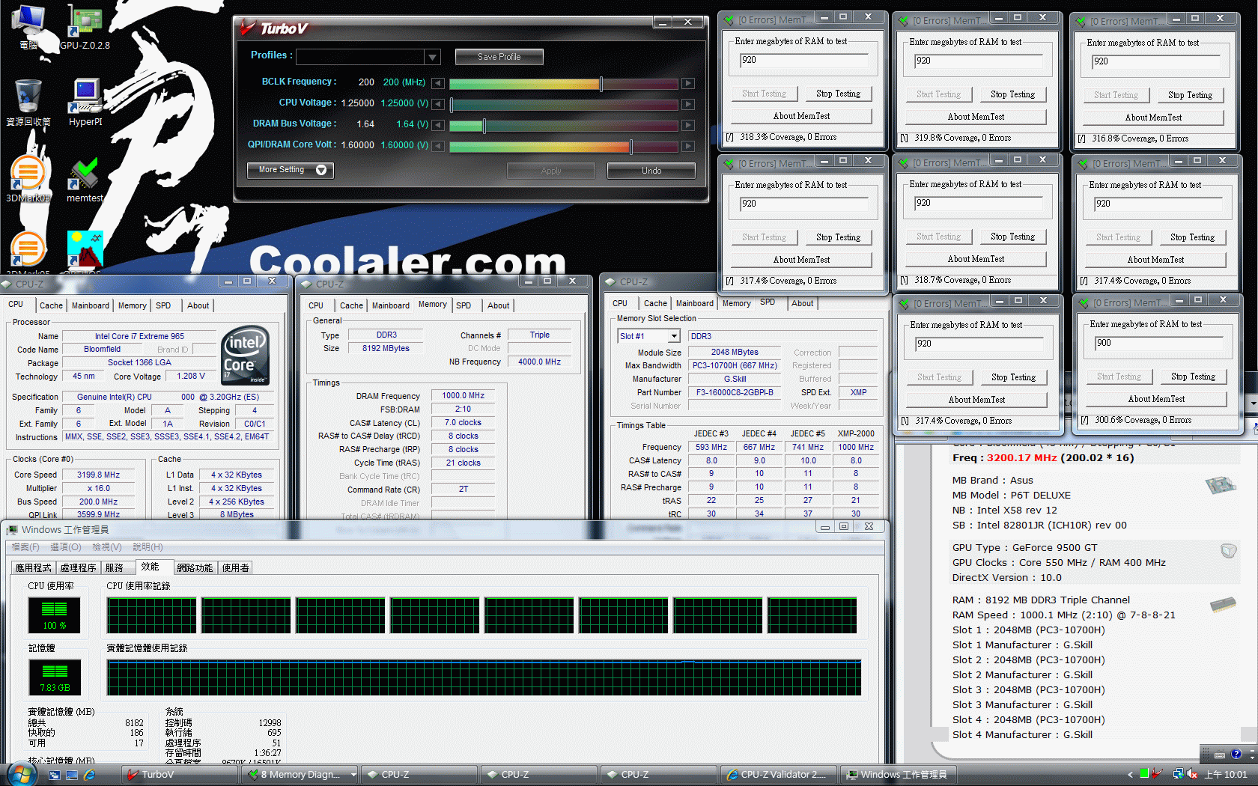
Task: Open the 處理程序 tab in Task Manager
Action: 79,567
